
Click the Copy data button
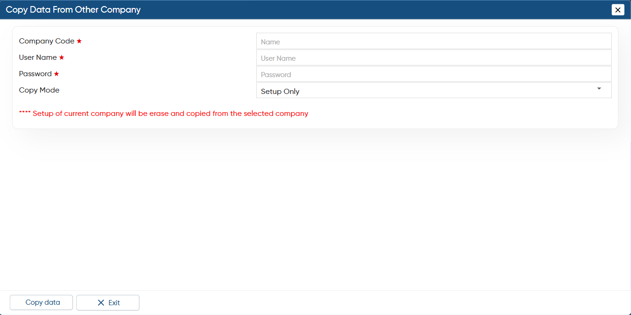click(x=41, y=302)
